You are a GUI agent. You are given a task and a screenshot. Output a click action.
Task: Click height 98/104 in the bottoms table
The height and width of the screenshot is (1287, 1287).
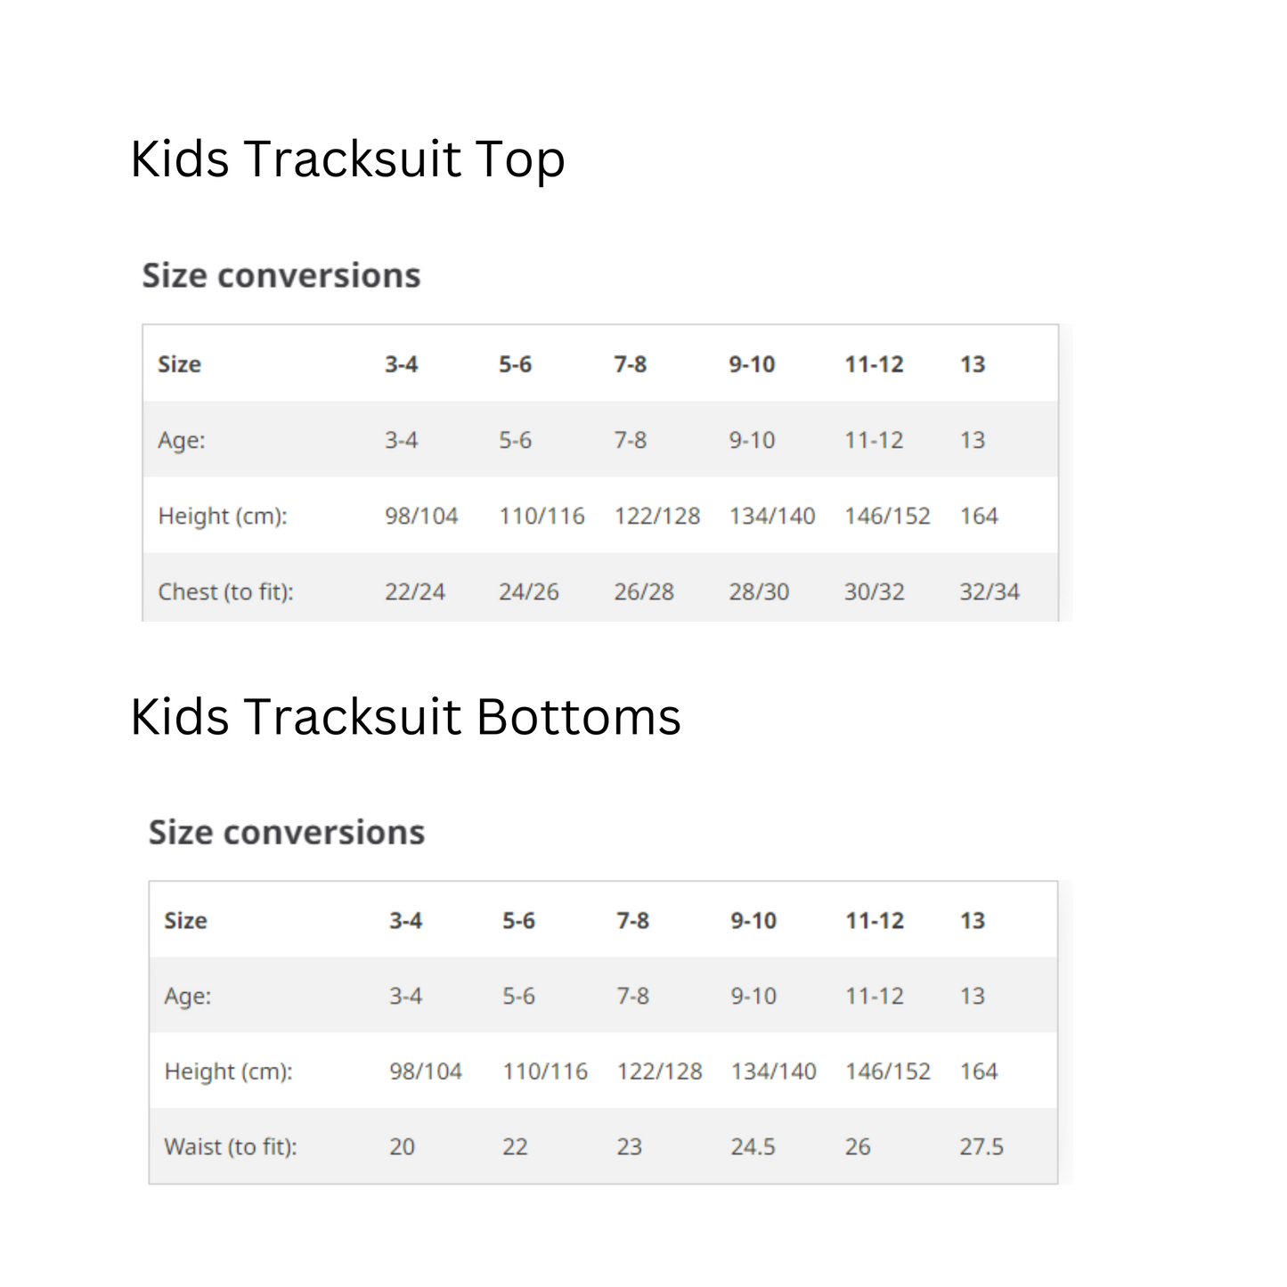point(425,1071)
